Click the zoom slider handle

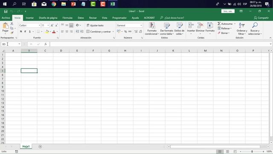click(x=252, y=151)
